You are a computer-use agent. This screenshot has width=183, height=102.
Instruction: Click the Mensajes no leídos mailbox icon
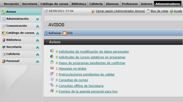52,68
